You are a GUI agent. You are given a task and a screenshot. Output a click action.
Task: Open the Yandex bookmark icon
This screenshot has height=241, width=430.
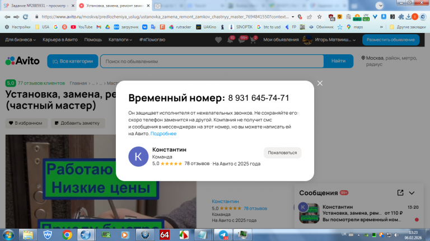64,27
